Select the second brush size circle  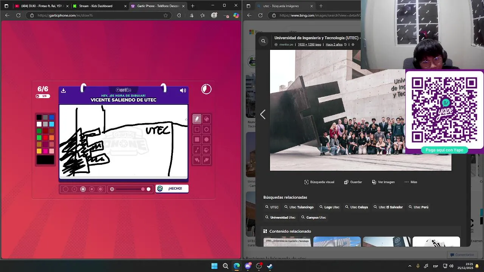coord(74,189)
